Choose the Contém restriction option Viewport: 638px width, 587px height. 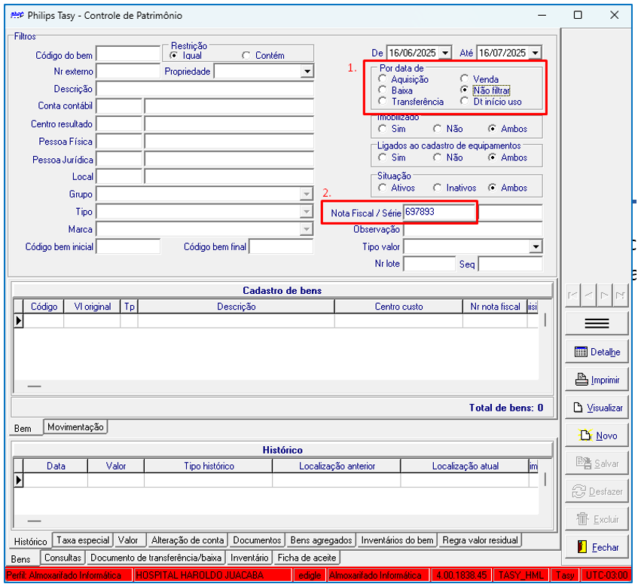246,55
